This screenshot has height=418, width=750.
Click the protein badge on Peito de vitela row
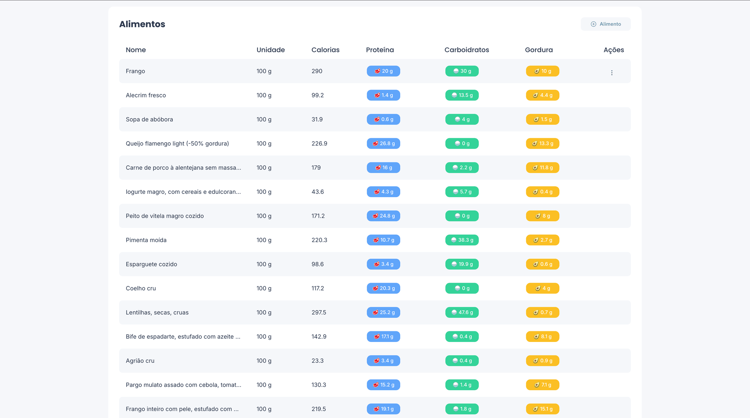383,216
